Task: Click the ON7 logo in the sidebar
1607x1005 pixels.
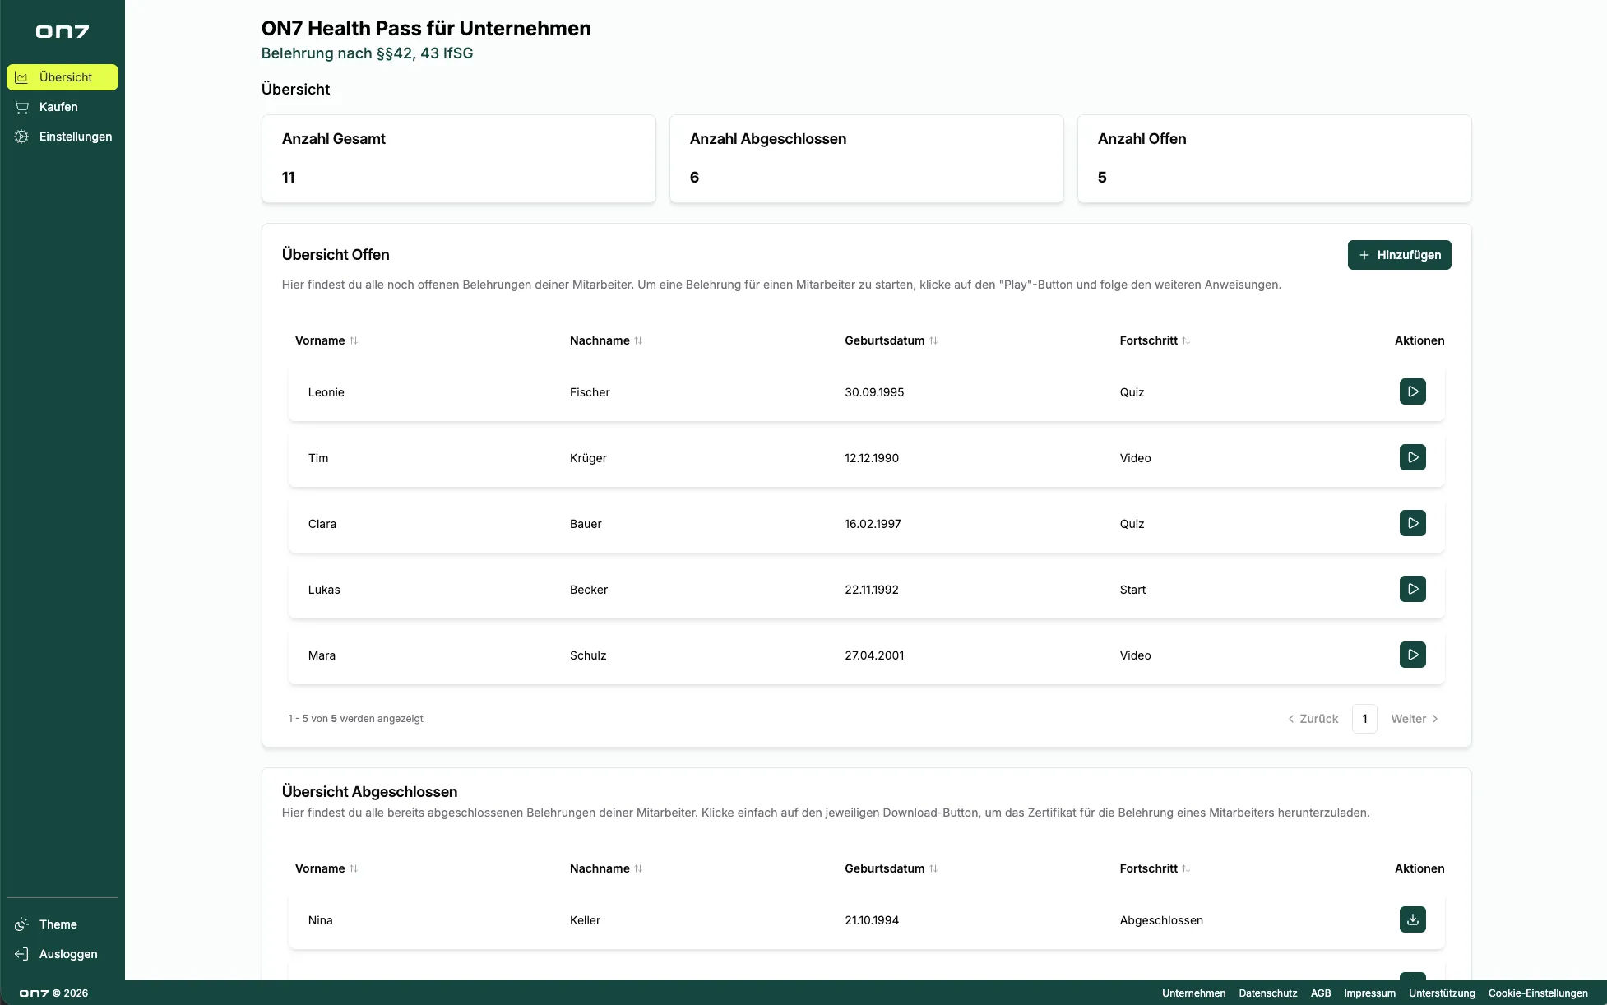Action: (63, 31)
